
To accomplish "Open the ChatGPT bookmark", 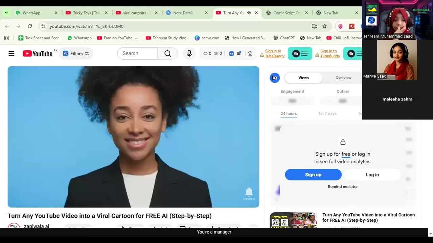I will [284, 38].
